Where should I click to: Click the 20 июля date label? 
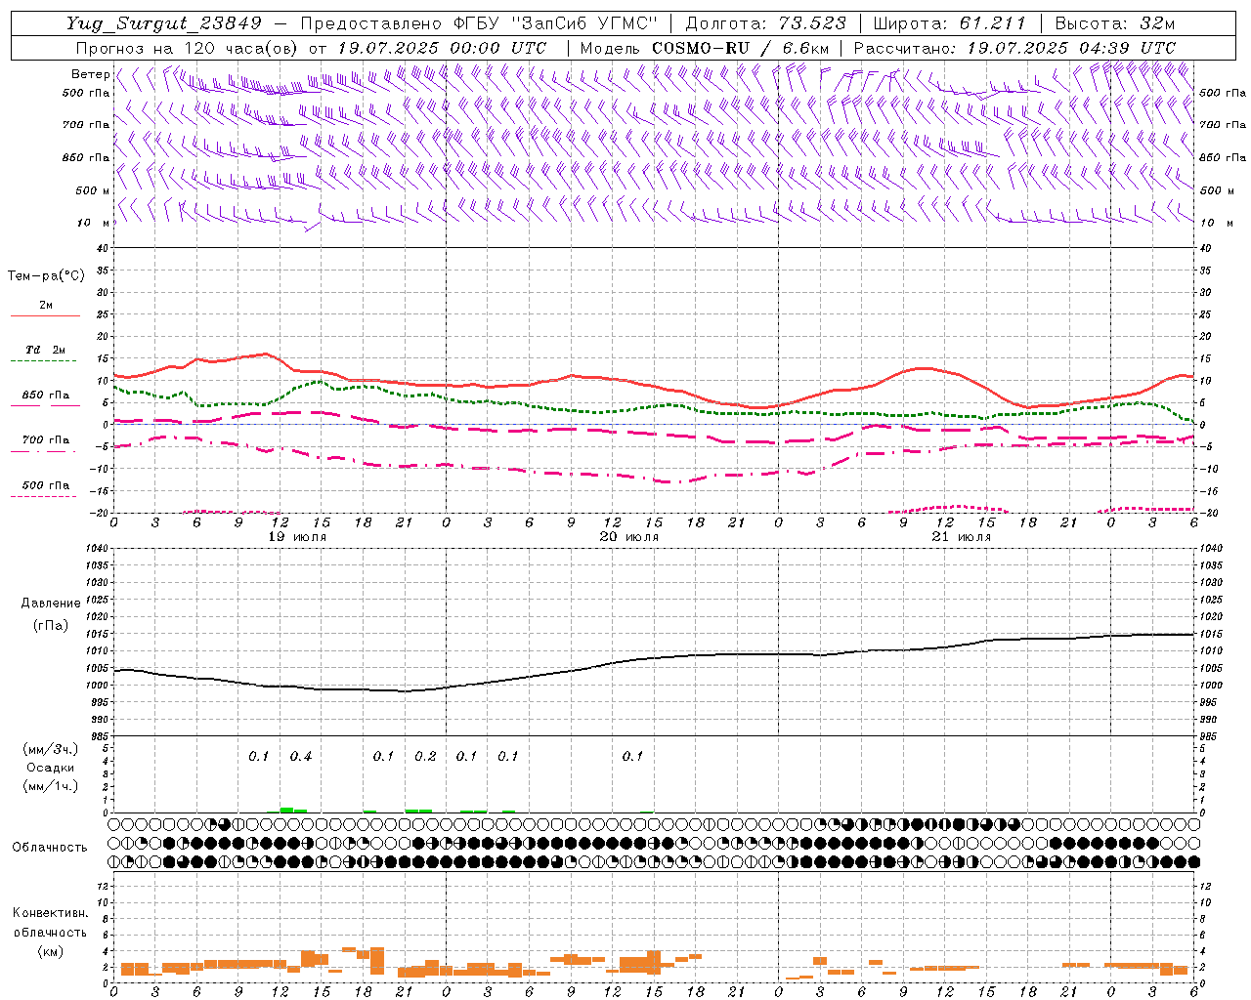629,537
